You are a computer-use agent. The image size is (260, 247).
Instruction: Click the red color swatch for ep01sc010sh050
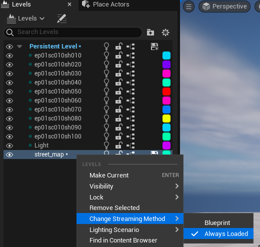click(x=166, y=91)
